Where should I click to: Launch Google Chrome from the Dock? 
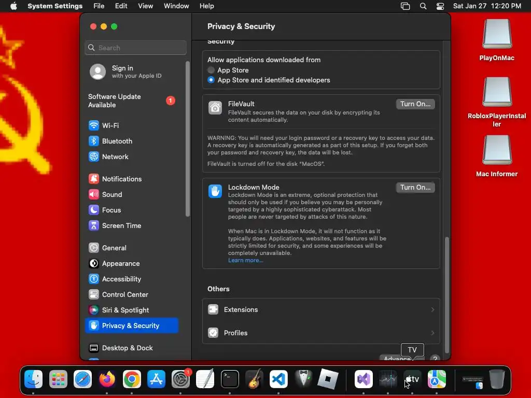click(x=132, y=379)
